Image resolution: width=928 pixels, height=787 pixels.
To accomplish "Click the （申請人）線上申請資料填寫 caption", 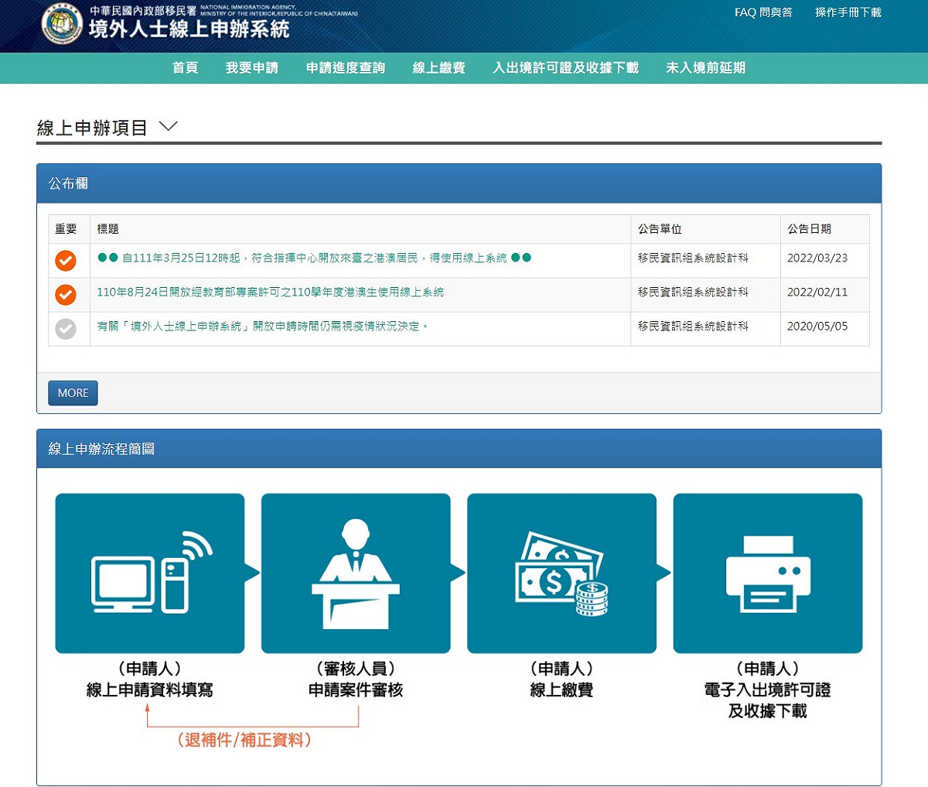I will click(x=150, y=679).
